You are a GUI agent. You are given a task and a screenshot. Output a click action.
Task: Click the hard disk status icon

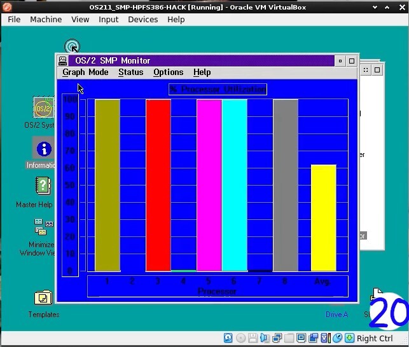(228, 338)
